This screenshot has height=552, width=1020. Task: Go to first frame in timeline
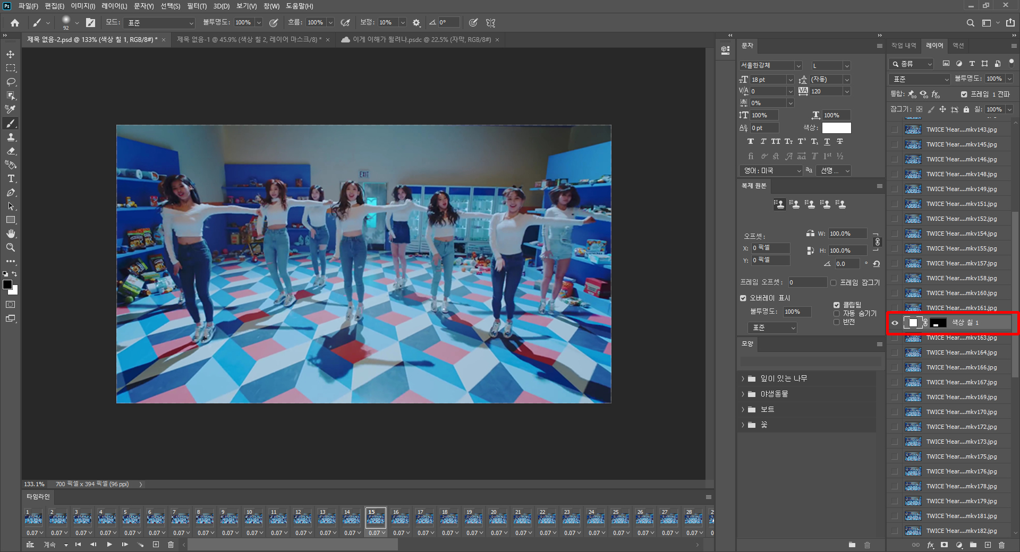78,545
